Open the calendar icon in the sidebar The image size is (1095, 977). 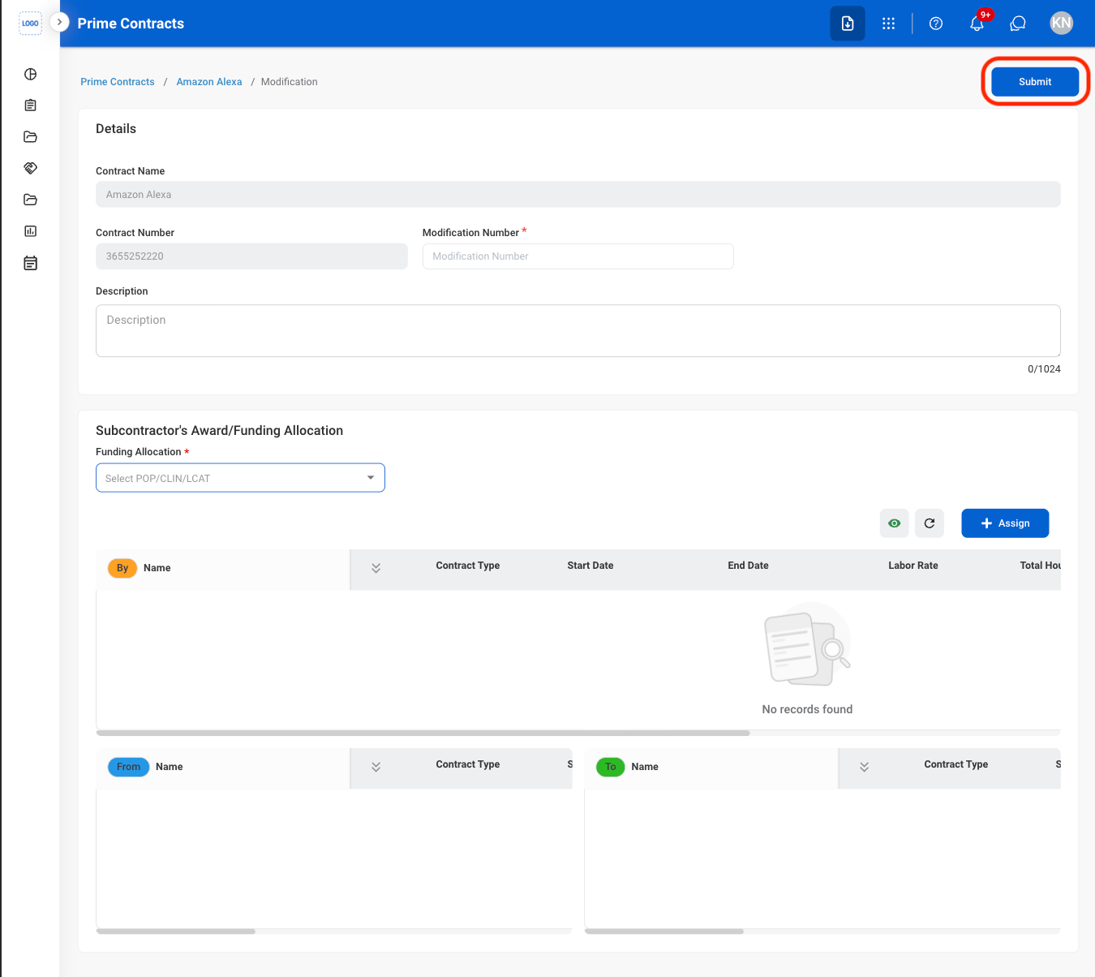(x=31, y=263)
